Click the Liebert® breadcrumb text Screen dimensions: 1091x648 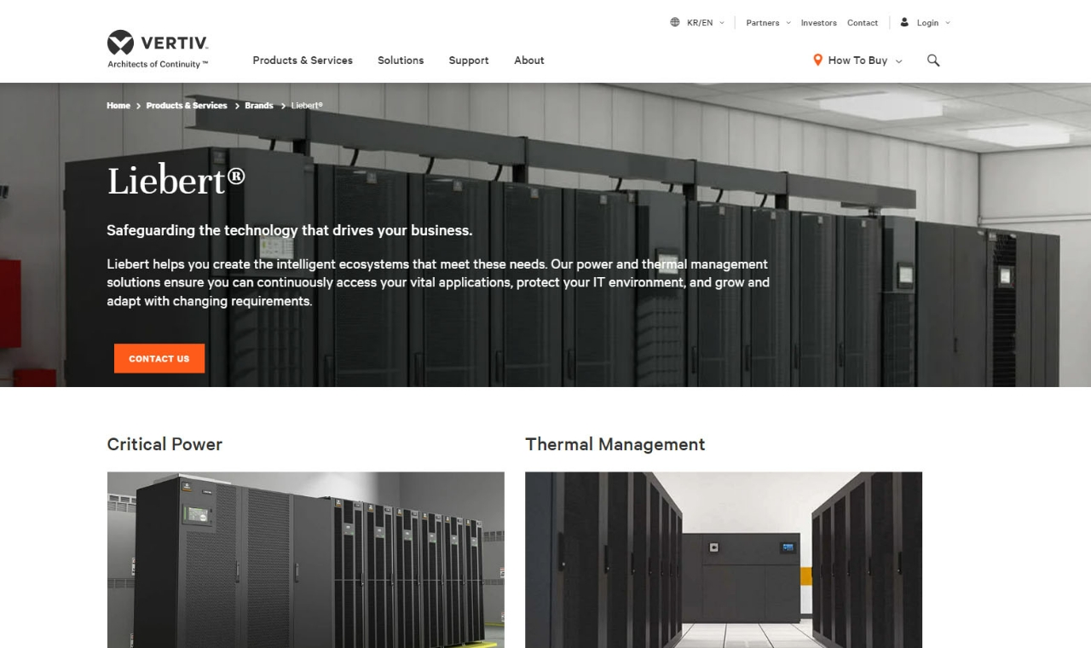pyautogui.click(x=307, y=106)
